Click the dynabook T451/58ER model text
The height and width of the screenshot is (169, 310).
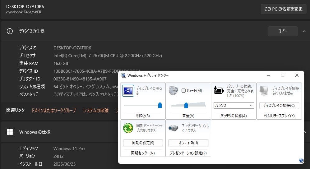tap(24, 12)
